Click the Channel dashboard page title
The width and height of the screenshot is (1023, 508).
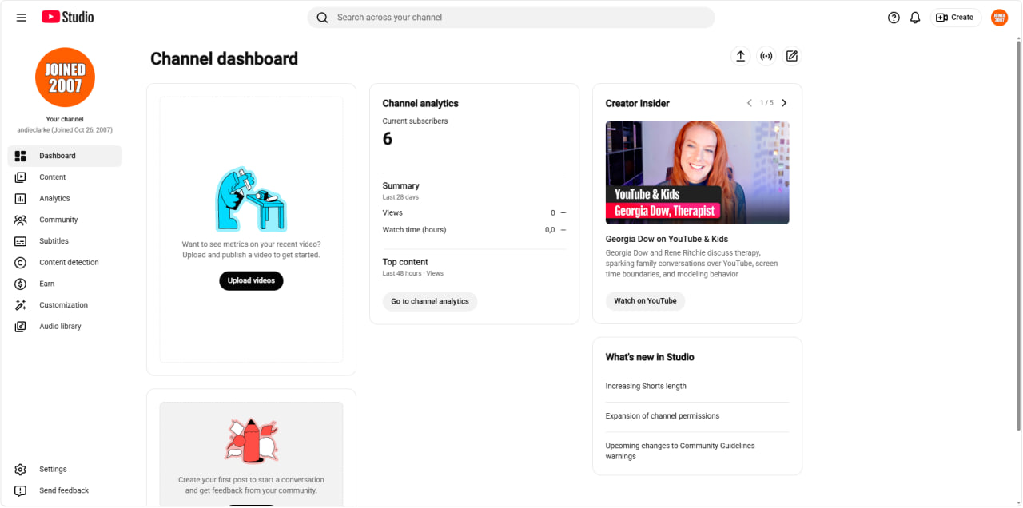[224, 58]
